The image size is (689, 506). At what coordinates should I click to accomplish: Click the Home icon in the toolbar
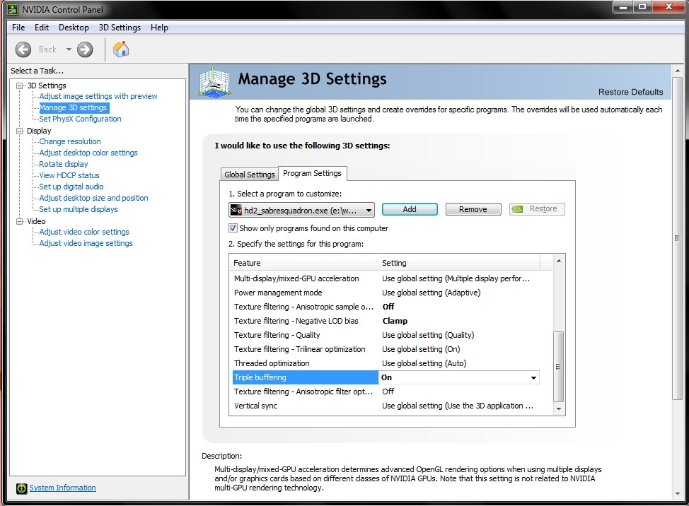click(121, 49)
